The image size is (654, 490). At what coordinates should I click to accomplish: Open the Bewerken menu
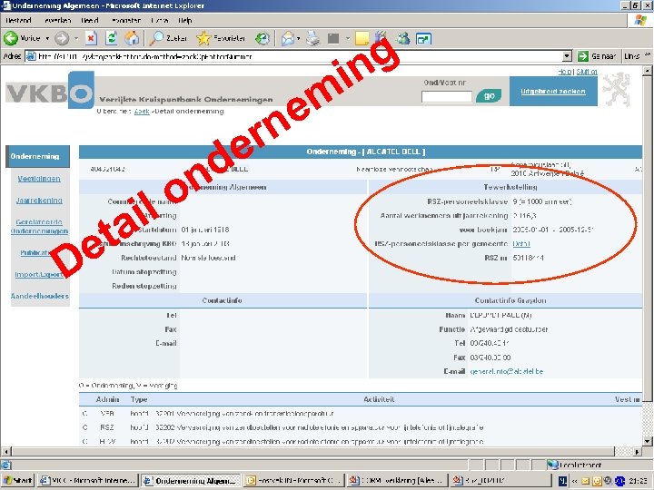point(57,20)
